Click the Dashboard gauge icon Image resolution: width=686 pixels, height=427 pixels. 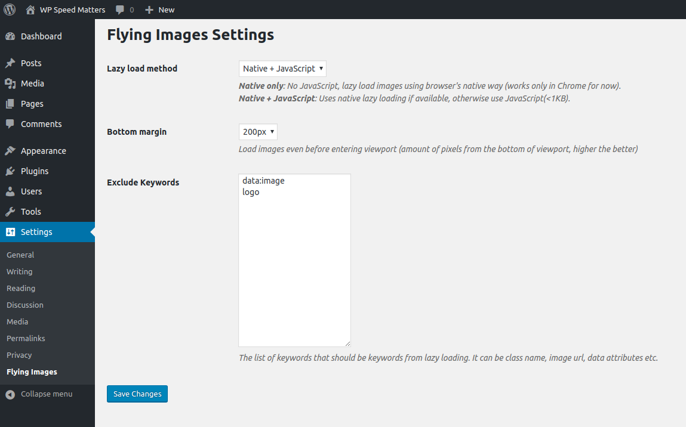point(10,36)
